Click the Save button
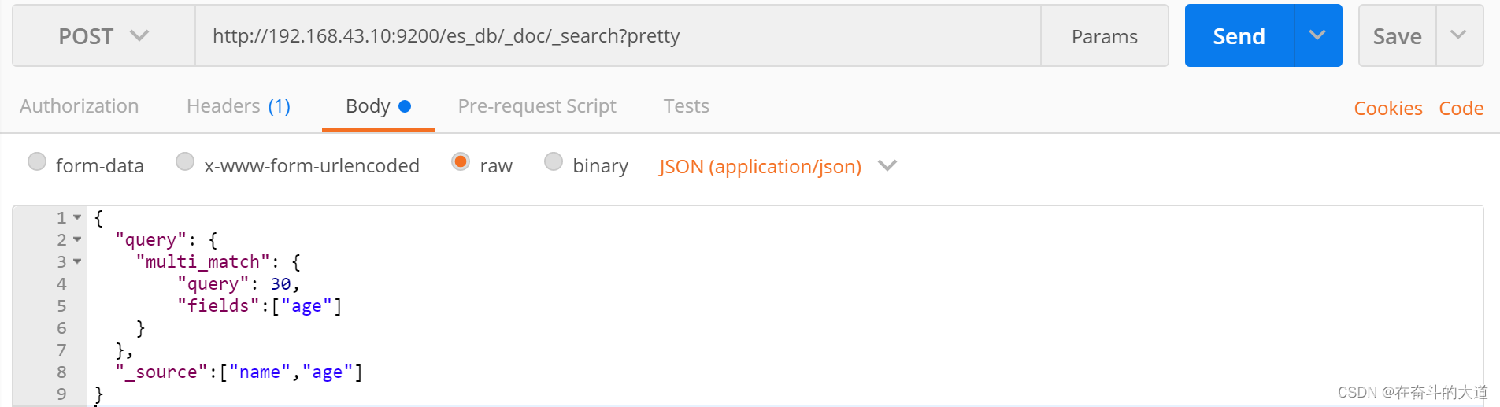Image resolution: width=1500 pixels, height=407 pixels. pyautogui.click(x=1397, y=36)
